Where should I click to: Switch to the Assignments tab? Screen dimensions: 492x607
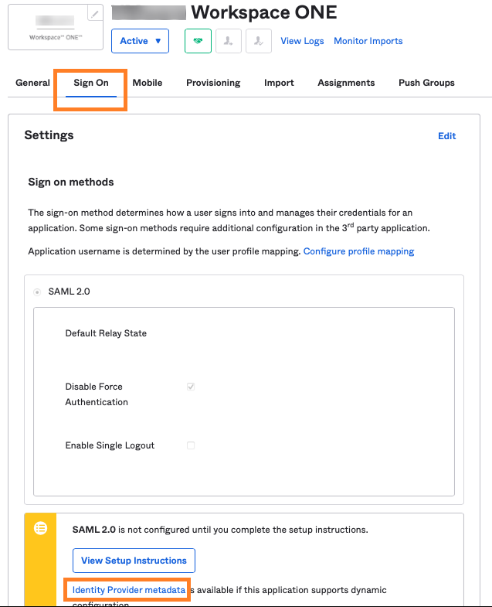pos(346,83)
